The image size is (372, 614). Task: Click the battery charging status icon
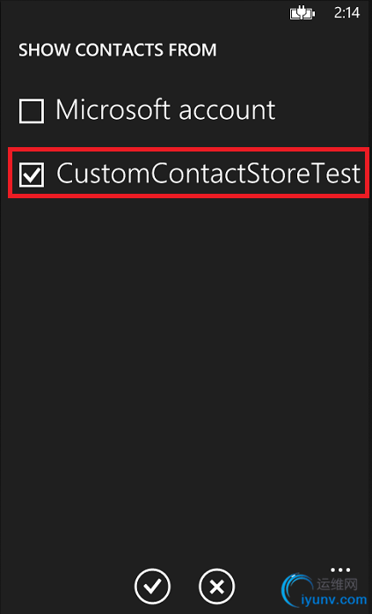[x=303, y=14]
